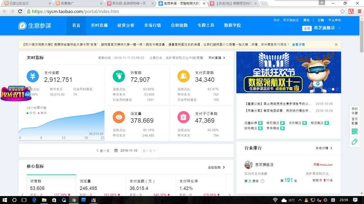The width and height of the screenshot is (364, 204).
Task: Go to previous day 前一天
Action: (x=103, y=151)
